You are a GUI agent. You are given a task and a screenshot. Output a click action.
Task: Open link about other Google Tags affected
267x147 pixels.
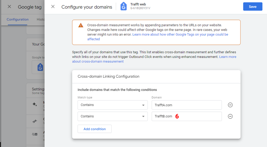point(180,35)
